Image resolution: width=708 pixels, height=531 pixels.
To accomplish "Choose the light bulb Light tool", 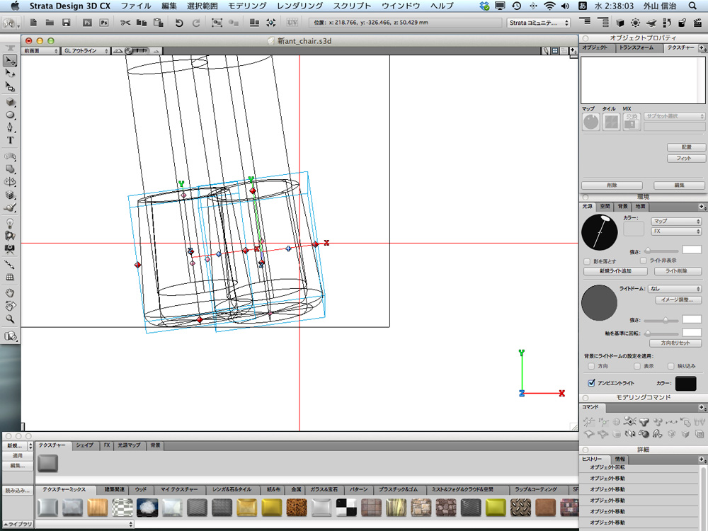I will pos(11,222).
